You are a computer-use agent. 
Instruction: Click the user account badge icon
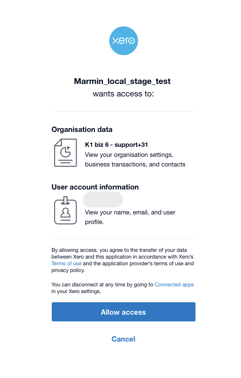point(66,211)
